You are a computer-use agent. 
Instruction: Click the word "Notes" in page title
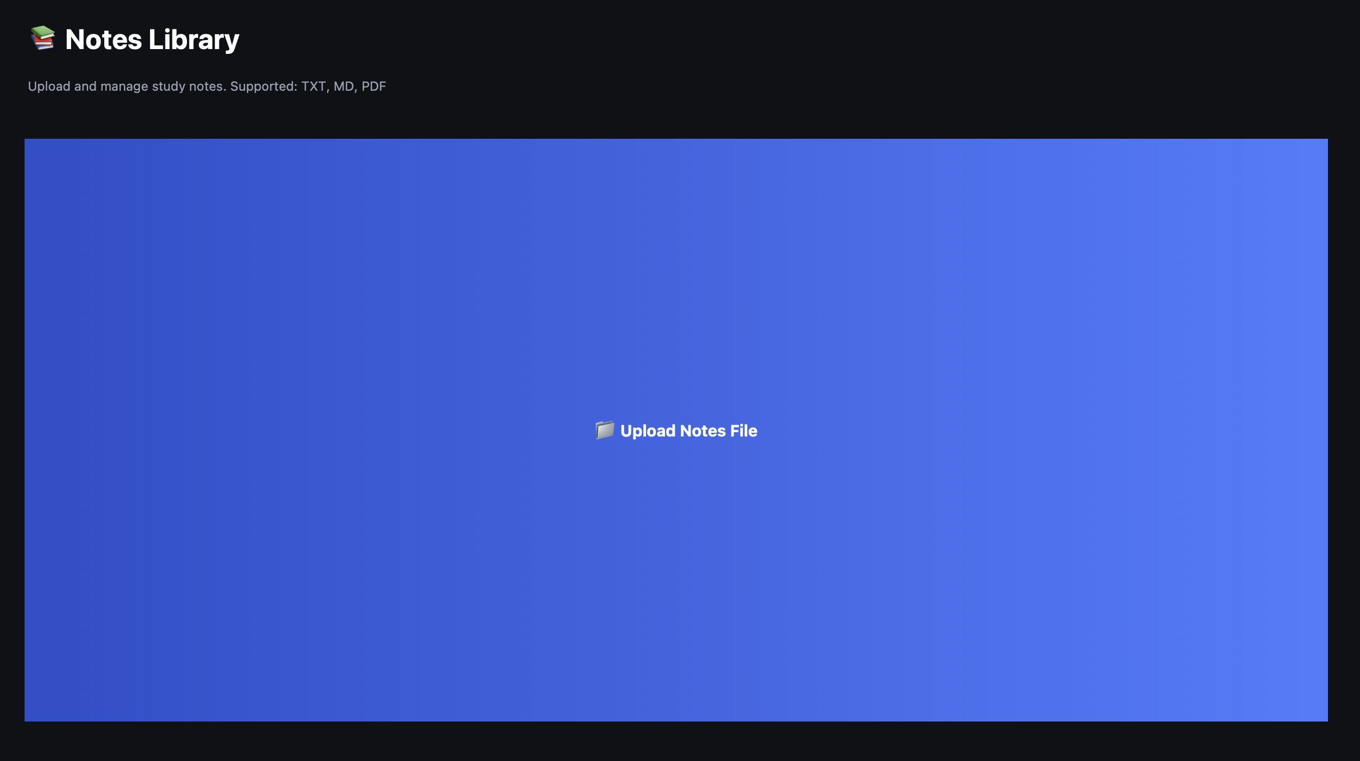coord(104,39)
